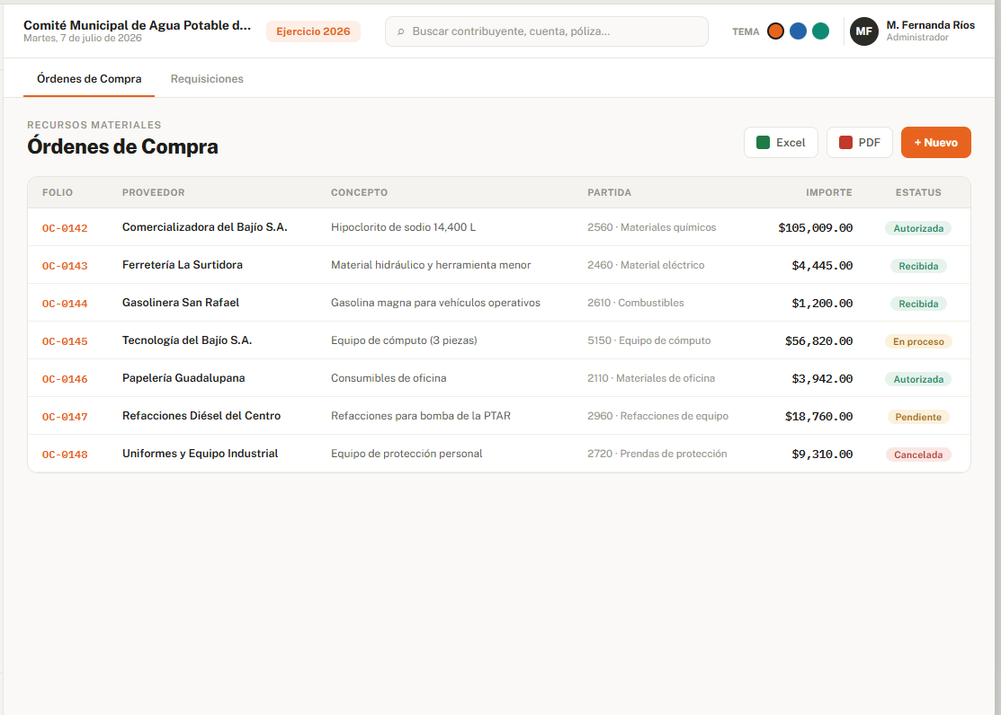Click the Comité Municipal de Agua Potable title
This screenshot has height=715, width=1001.
(138, 25)
